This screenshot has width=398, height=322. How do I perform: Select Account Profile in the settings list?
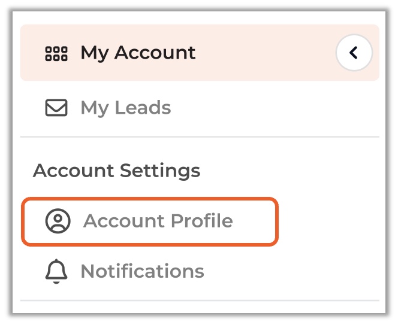pos(150,221)
